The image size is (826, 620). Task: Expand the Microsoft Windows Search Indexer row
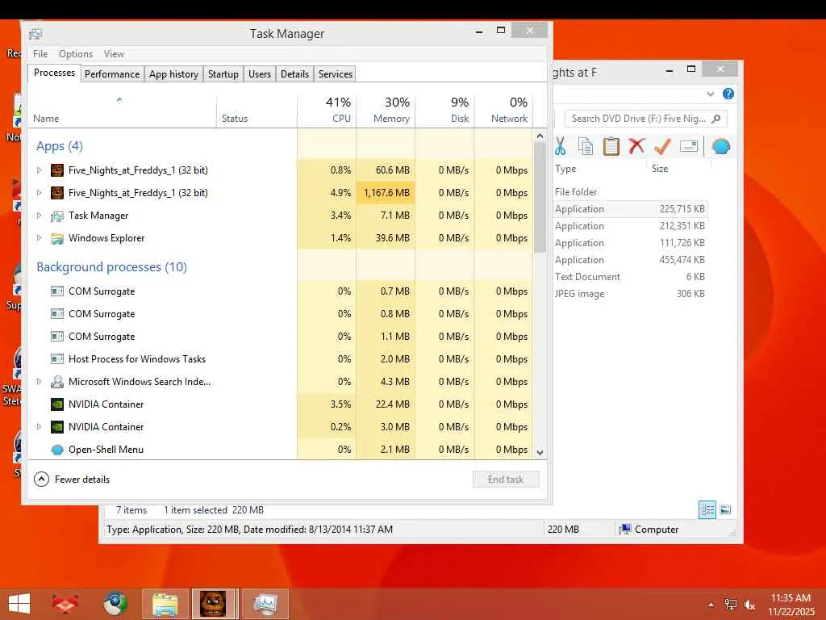[39, 382]
